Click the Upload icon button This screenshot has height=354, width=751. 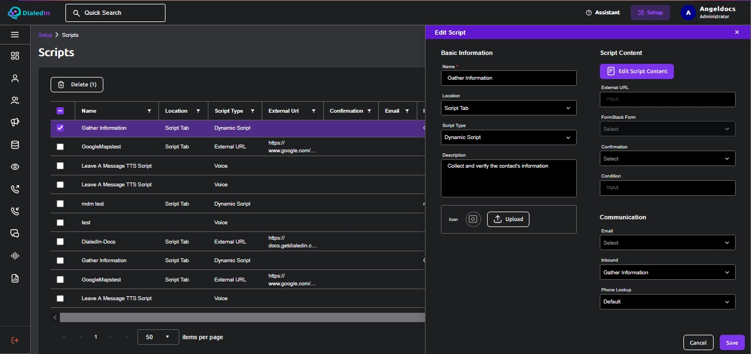click(x=508, y=219)
